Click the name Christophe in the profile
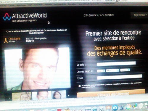Viewport: 148px width, 111px height. pos(15,39)
